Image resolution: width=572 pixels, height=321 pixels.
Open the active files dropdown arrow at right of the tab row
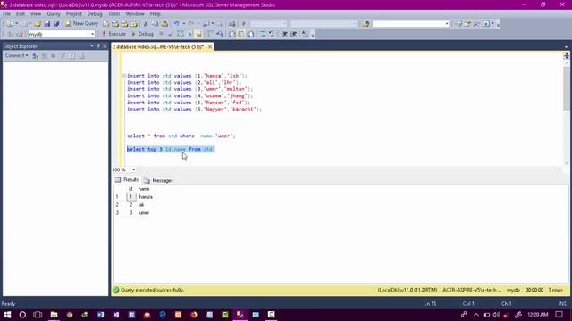(x=566, y=47)
